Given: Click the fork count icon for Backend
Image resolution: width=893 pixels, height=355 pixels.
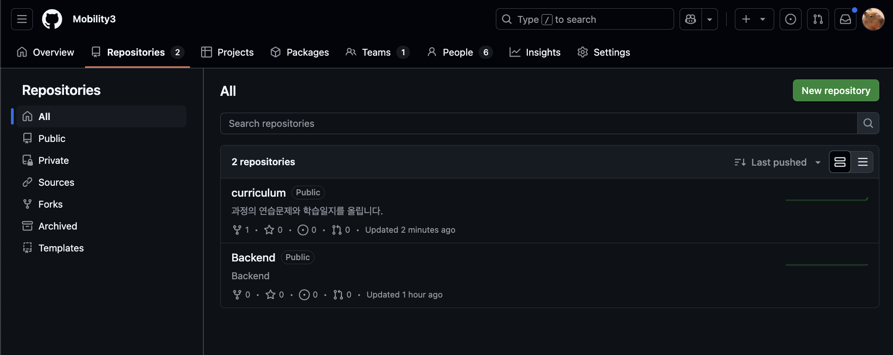Looking at the screenshot, I should point(237,294).
